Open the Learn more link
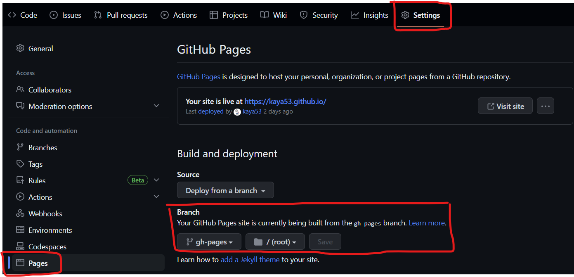 tap(427, 223)
